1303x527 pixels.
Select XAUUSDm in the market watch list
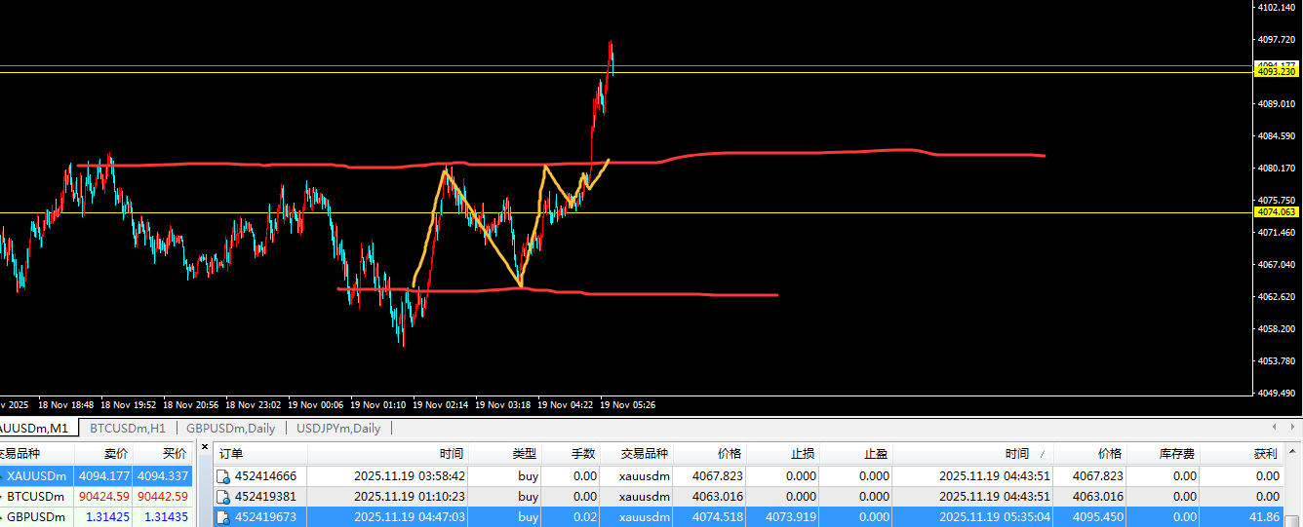pyautogui.click(x=36, y=476)
